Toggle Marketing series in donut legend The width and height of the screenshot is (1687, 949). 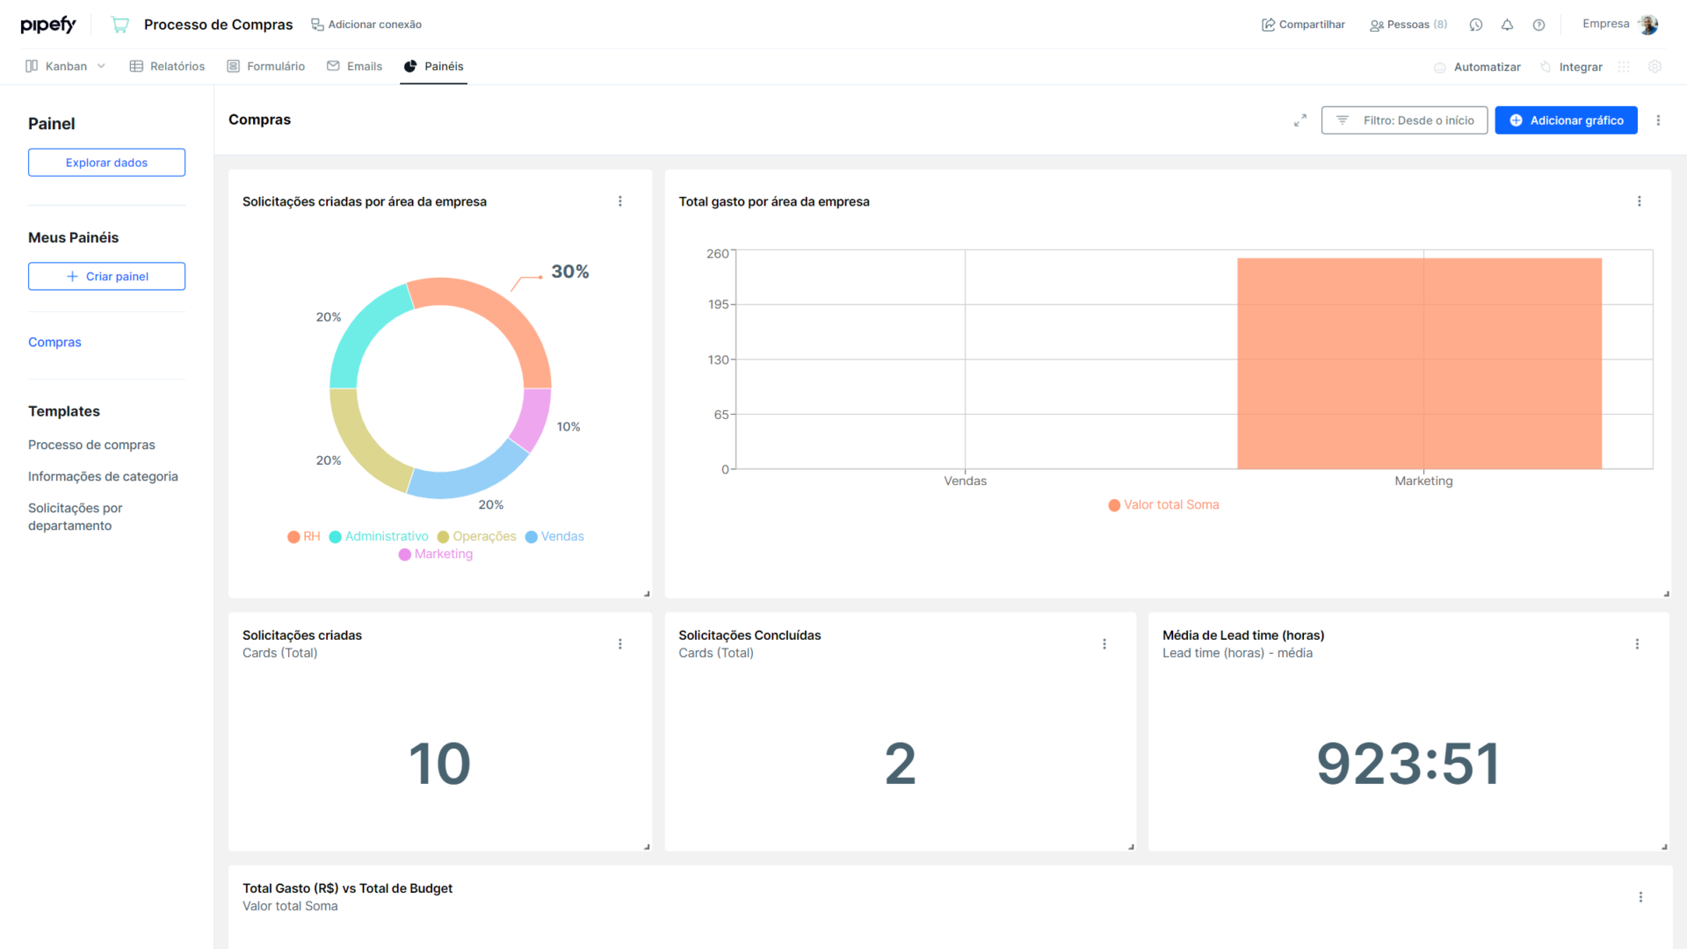(436, 554)
